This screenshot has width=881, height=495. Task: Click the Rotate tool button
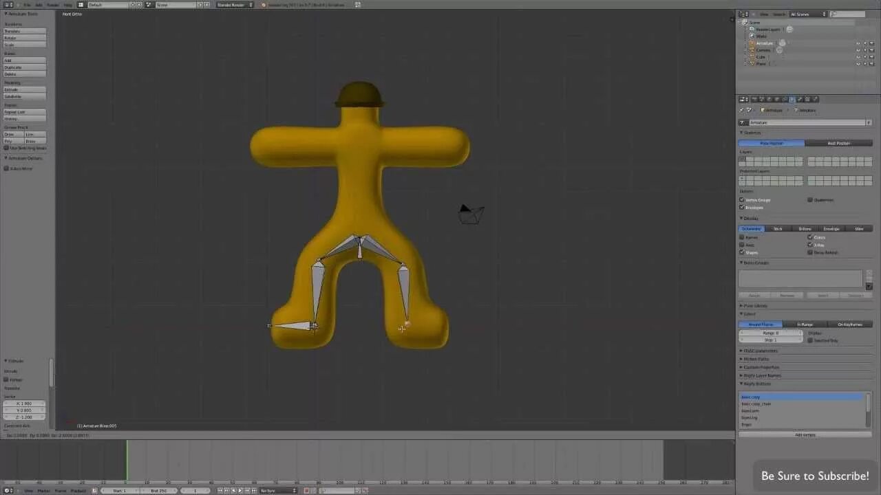point(25,38)
